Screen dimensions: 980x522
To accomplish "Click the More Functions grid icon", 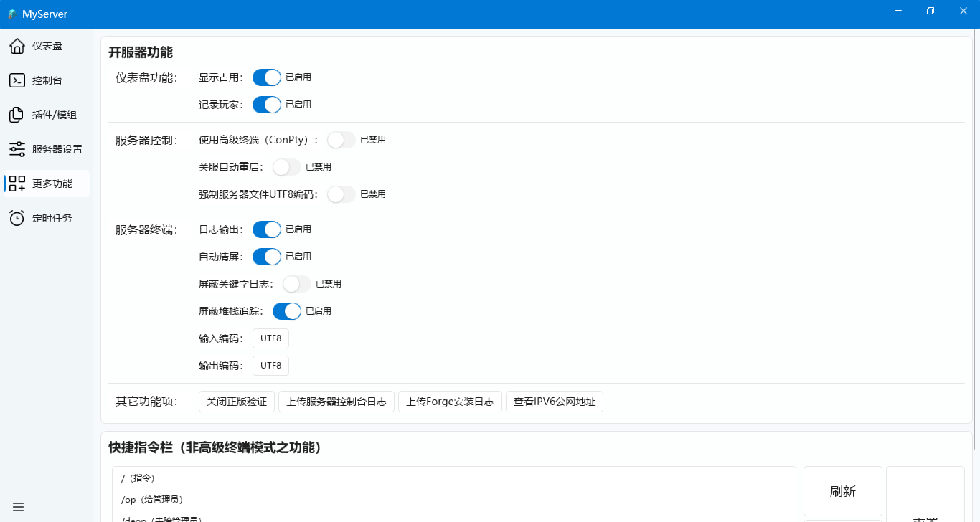I will click(x=17, y=184).
